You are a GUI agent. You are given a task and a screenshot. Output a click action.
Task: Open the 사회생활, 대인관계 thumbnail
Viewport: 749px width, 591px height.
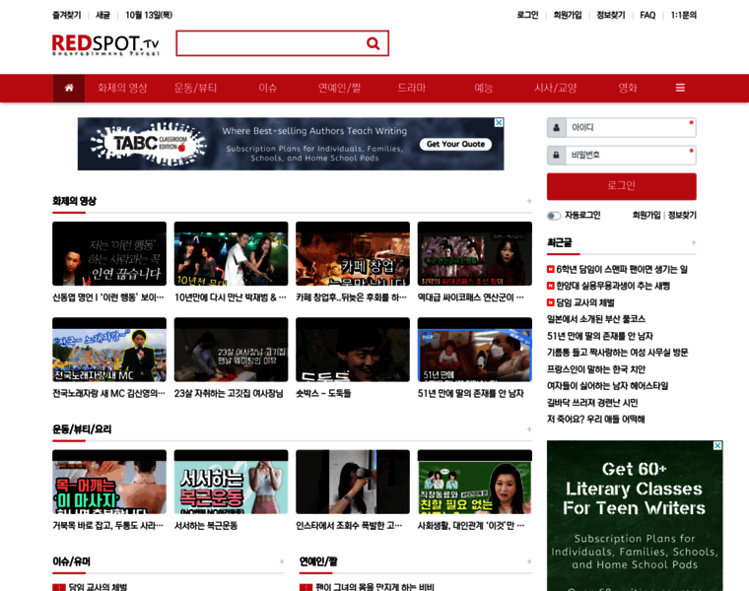point(475,482)
